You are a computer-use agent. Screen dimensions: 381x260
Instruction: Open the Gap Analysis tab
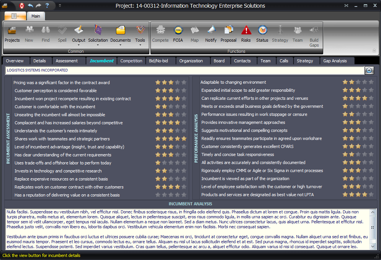tap(335, 61)
